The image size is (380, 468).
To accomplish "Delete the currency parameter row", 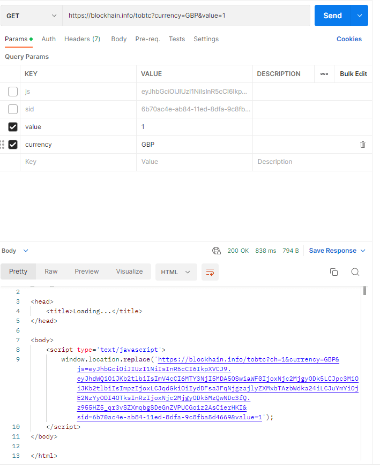I will pyautogui.click(x=363, y=145).
